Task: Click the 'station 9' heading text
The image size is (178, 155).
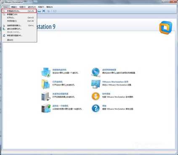Action: (x=46, y=27)
